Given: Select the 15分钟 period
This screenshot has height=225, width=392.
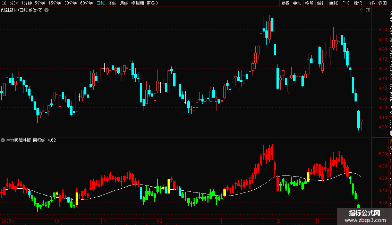Looking at the screenshot, I should (55, 3).
